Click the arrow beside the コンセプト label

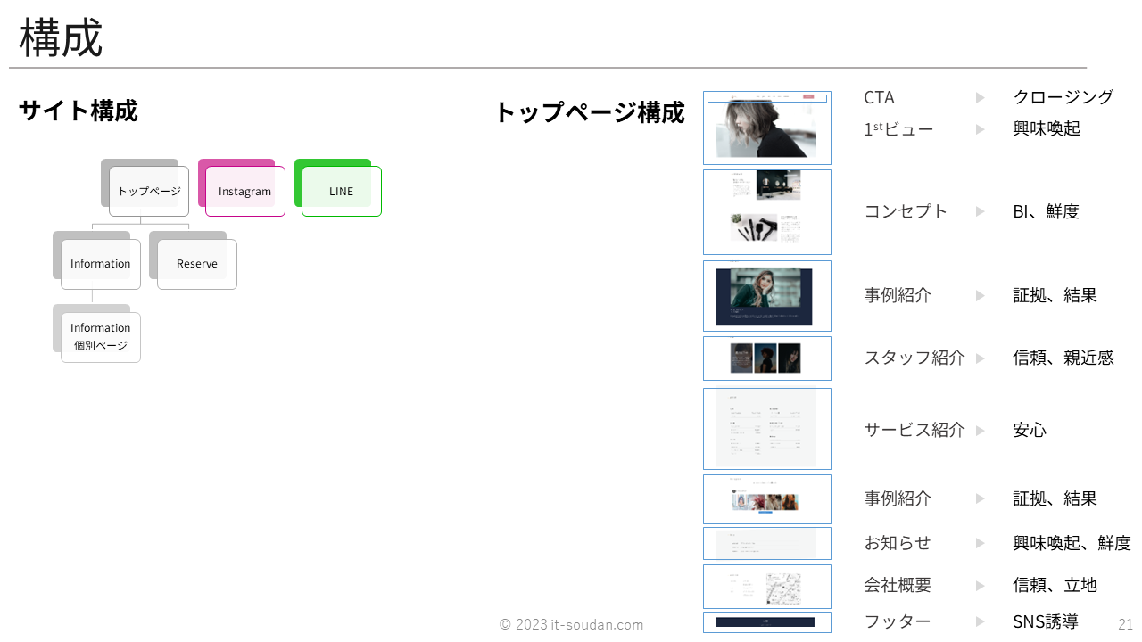pos(980,211)
